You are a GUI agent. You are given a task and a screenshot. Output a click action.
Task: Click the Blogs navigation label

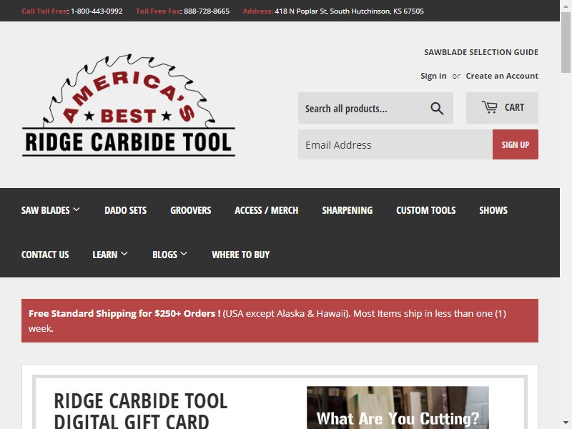[x=164, y=255]
